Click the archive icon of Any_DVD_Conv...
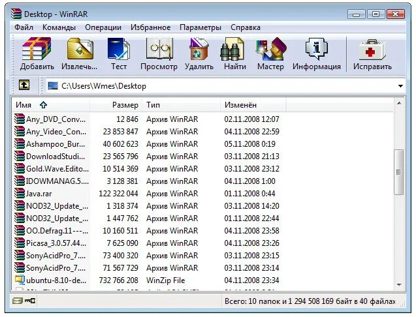416x317 pixels. 20,119
